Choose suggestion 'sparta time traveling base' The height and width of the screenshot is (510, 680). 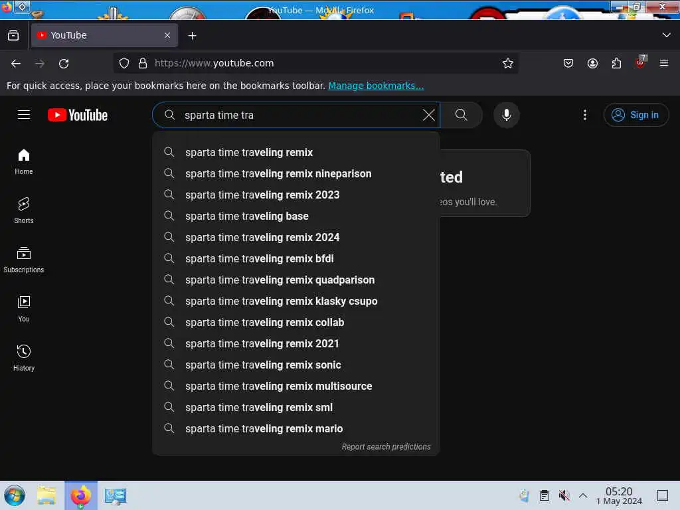tap(296, 216)
